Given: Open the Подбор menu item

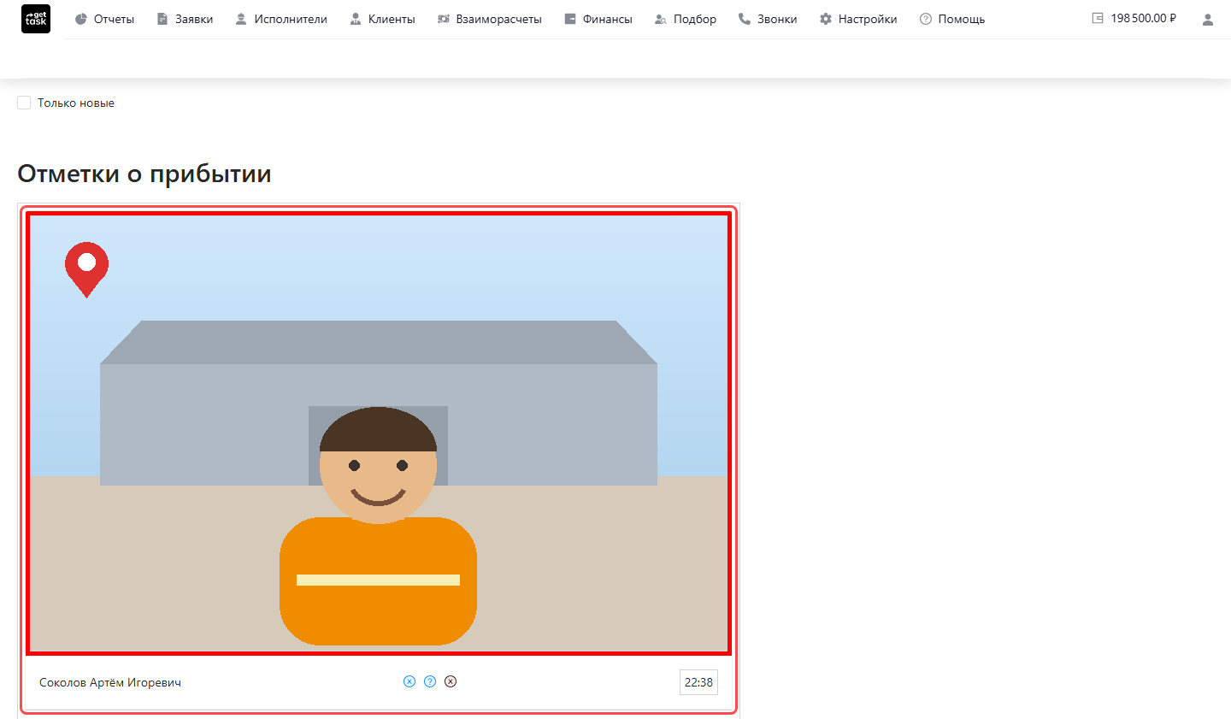Looking at the screenshot, I should coord(686,19).
